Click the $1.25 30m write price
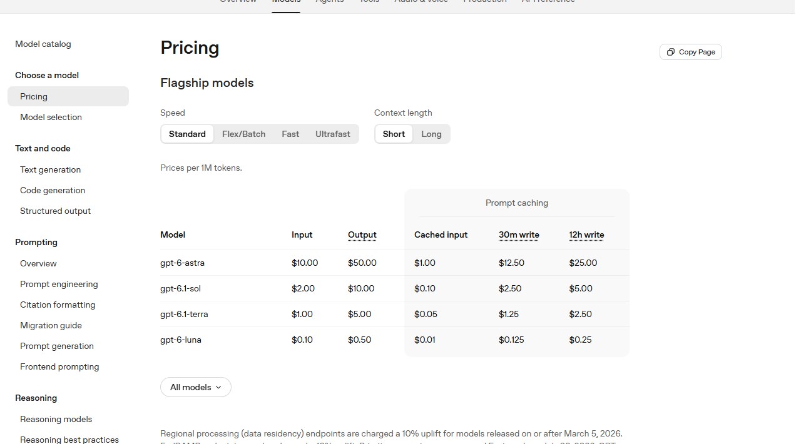This screenshot has height=444, width=801. [x=509, y=314]
